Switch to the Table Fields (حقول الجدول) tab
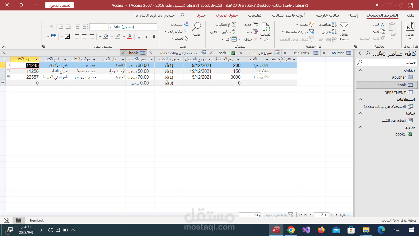This screenshot has width=419, height=236. pos(227,15)
